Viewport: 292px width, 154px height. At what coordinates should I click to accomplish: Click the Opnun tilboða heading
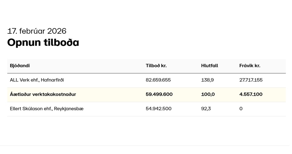coord(43,42)
